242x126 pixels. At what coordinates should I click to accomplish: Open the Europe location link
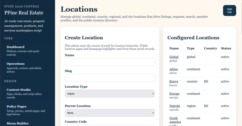(174, 94)
